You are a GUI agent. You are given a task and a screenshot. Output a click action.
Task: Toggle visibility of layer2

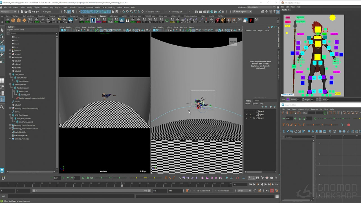pyautogui.click(x=246, y=115)
